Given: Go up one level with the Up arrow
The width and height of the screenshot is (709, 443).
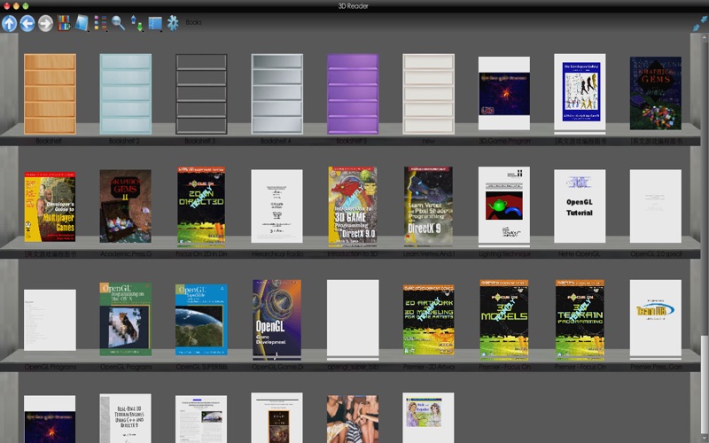Looking at the screenshot, I should pyautogui.click(x=9, y=23).
